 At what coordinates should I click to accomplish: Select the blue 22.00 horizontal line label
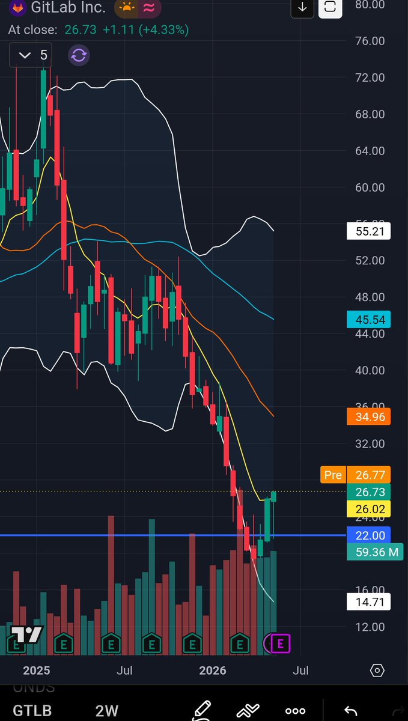coord(368,535)
